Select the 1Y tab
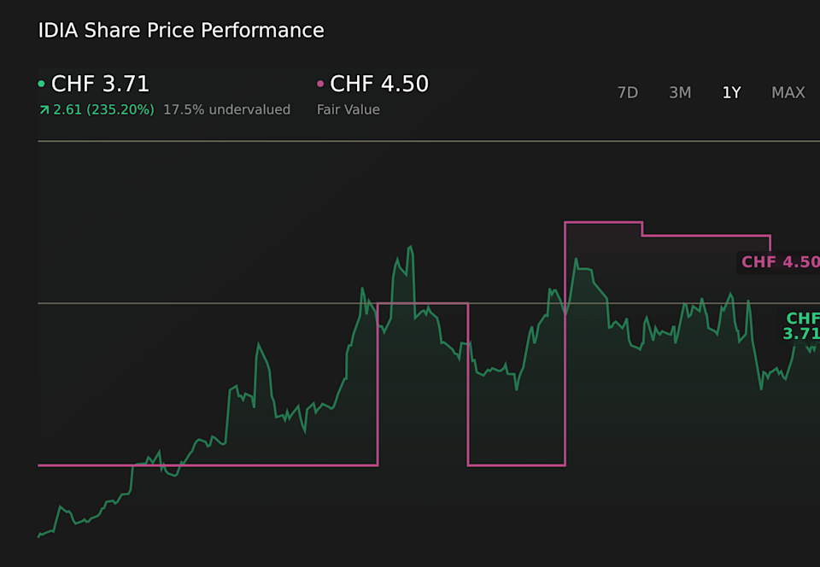The height and width of the screenshot is (567, 820). [x=731, y=92]
